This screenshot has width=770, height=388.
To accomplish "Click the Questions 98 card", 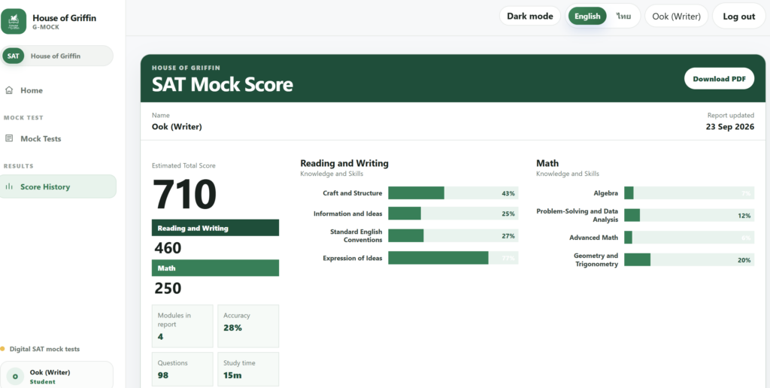I will click(x=183, y=369).
